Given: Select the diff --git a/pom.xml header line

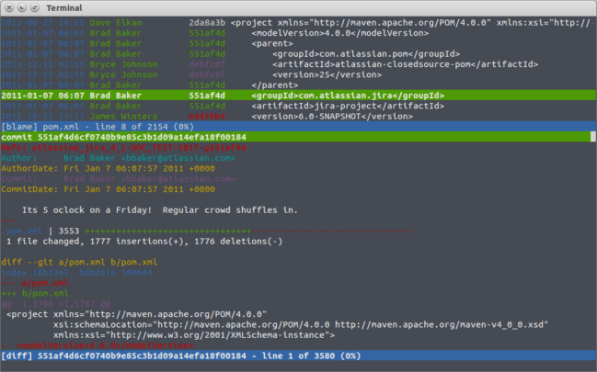Looking at the screenshot, I should 79,262.
